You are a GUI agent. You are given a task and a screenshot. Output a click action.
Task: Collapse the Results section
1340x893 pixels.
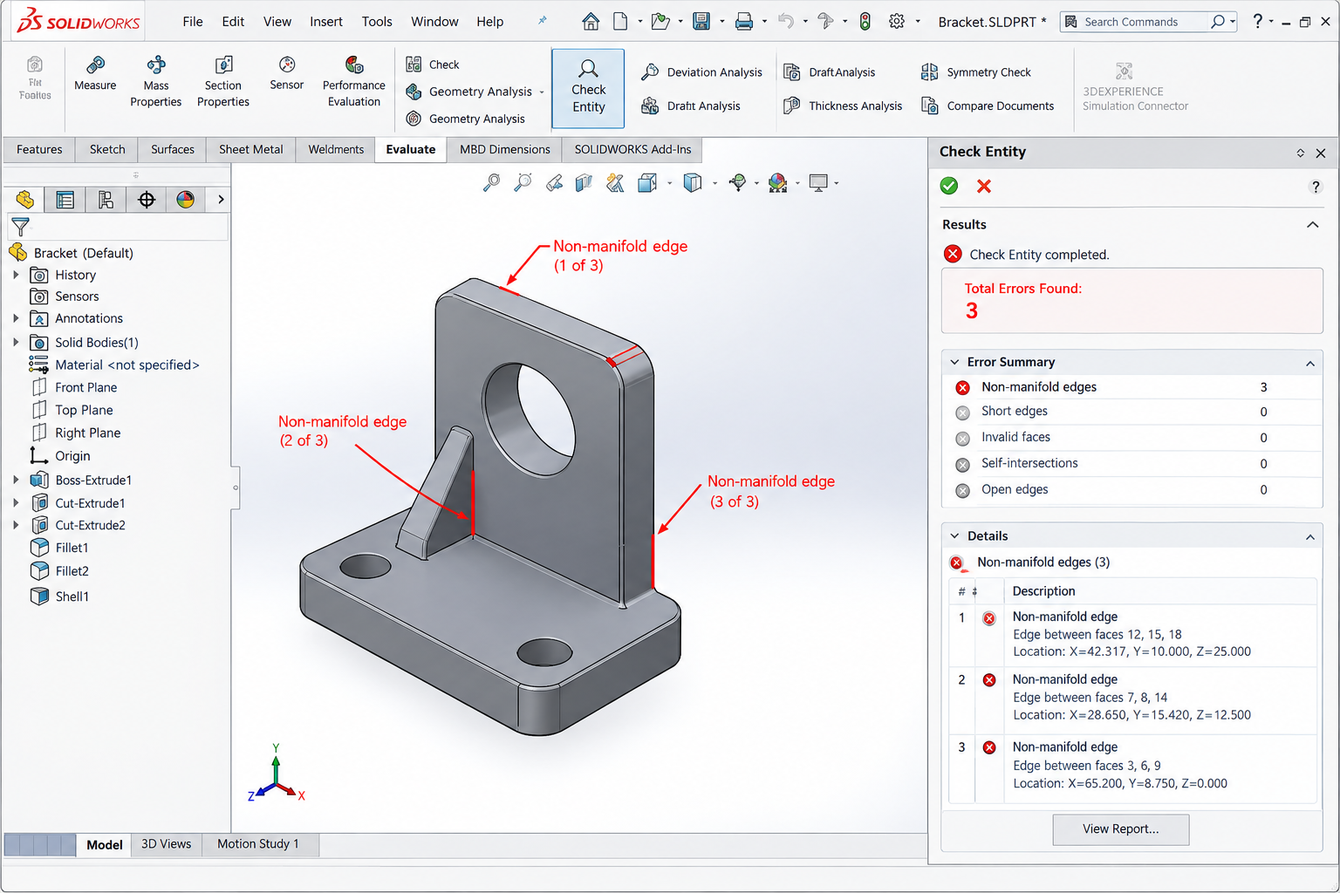tap(1312, 224)
